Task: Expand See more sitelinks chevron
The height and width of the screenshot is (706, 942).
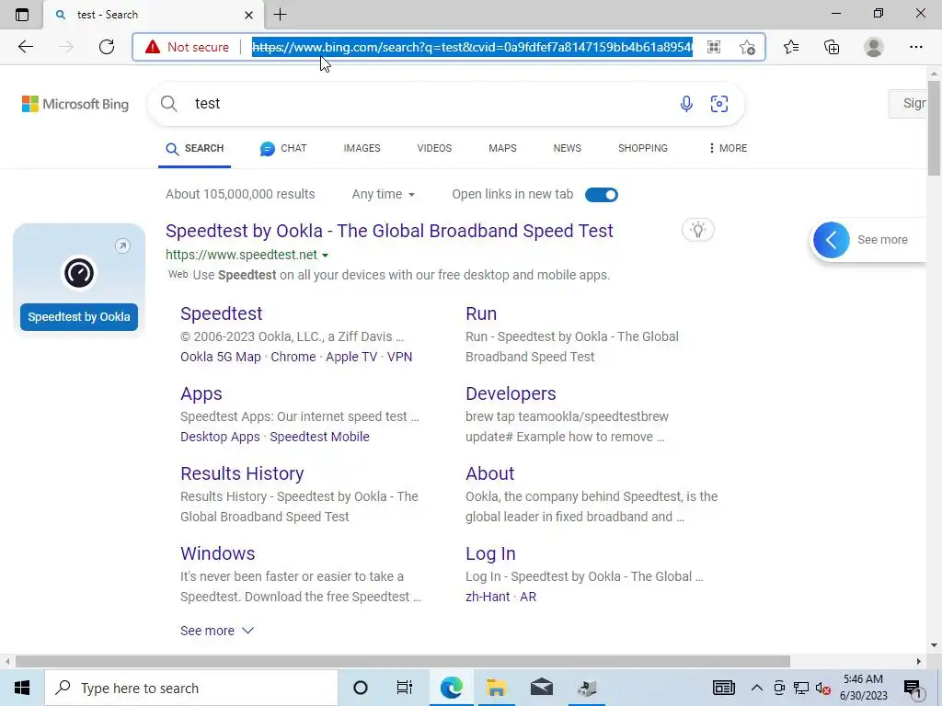Action: [x=247, y=631]
